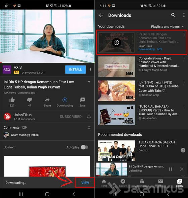Open the Inbox tab
The image size is (188, 198).
160,183
